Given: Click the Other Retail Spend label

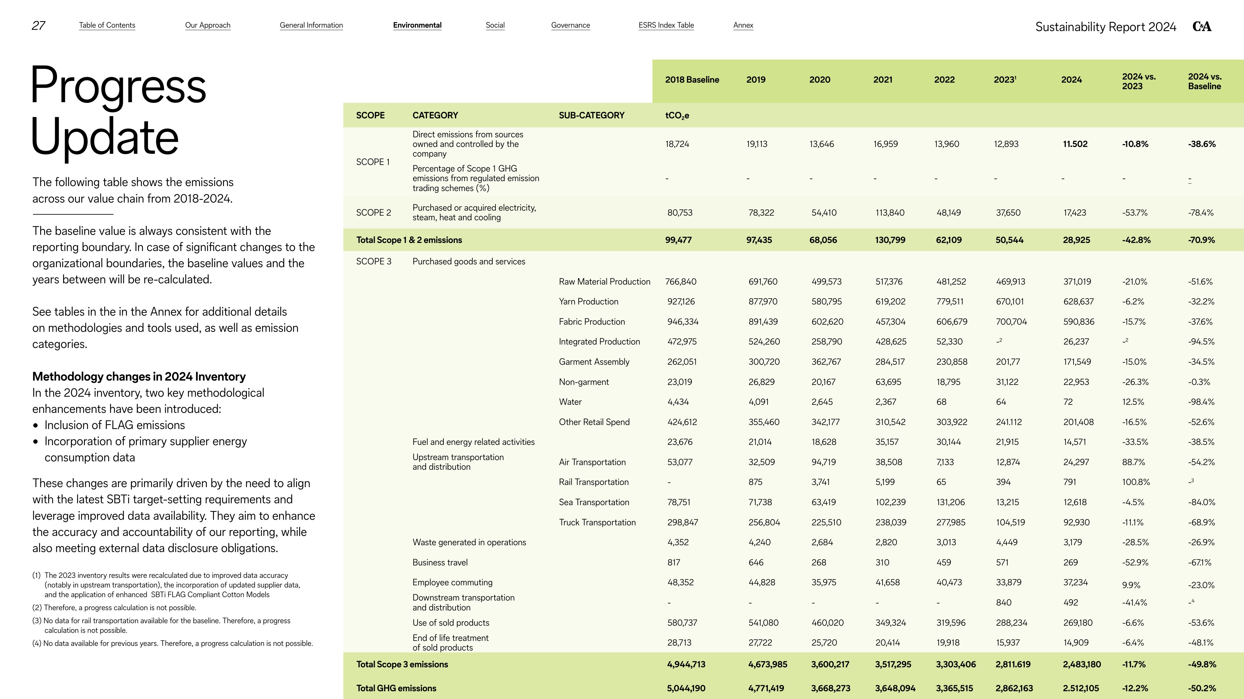Looking at the screenshot, I should [x=594, y=422].
